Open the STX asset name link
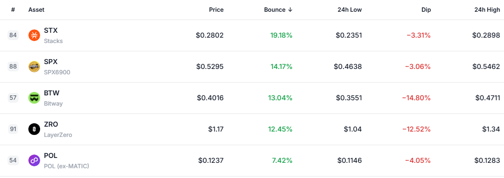This screenshot has height=178, width=504. (51, 30)
